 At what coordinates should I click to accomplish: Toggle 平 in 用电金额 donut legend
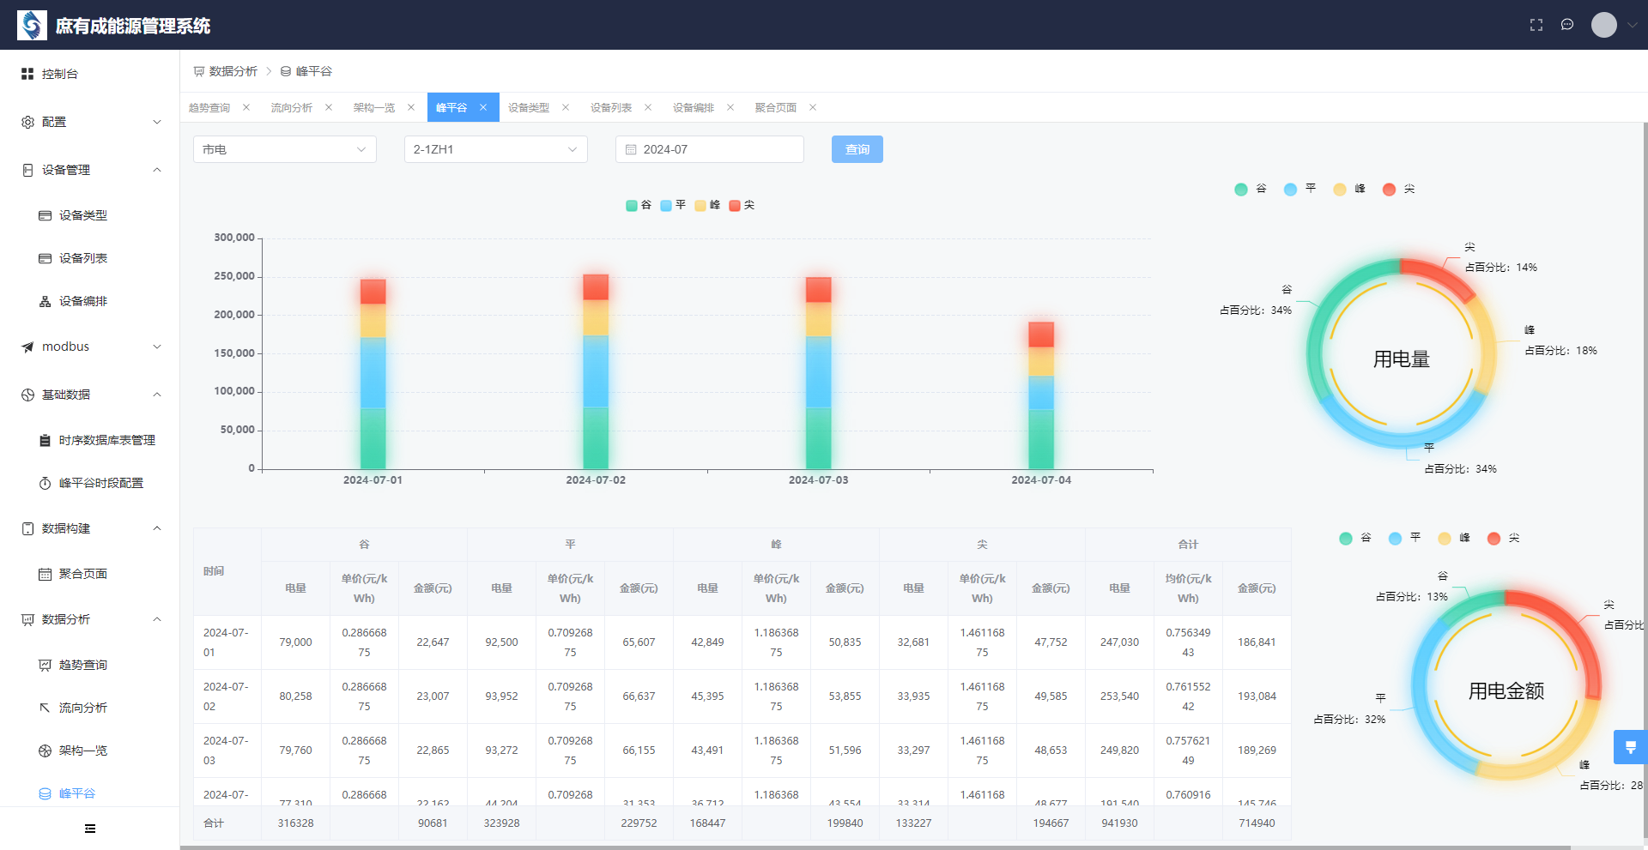1404,538
